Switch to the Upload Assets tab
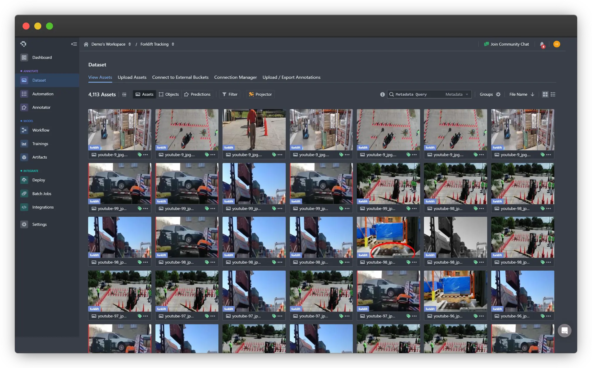 tap(132, 77)
